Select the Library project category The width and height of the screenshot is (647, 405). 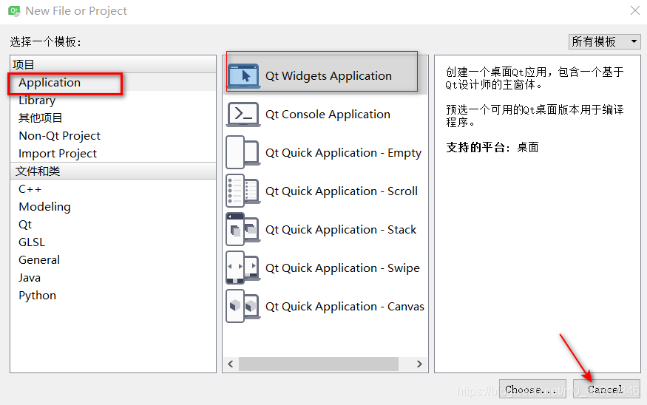37,101
